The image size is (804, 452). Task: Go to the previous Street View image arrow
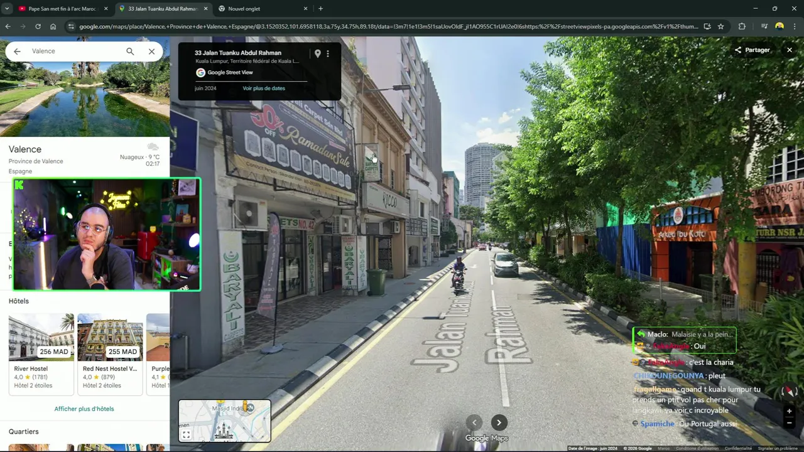click(474, 422)
